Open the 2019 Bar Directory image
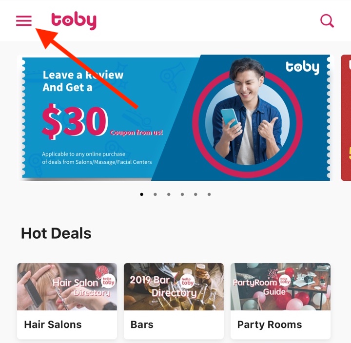The width and height of the screenshot is (351, 343). point(174,286)
